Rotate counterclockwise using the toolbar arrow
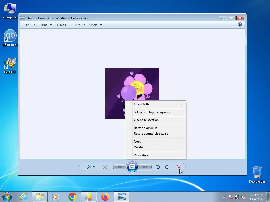Viewport: 270px width, 202px height. click(x=158, y=167)
